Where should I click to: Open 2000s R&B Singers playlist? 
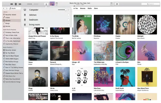[x=12, y=59]
